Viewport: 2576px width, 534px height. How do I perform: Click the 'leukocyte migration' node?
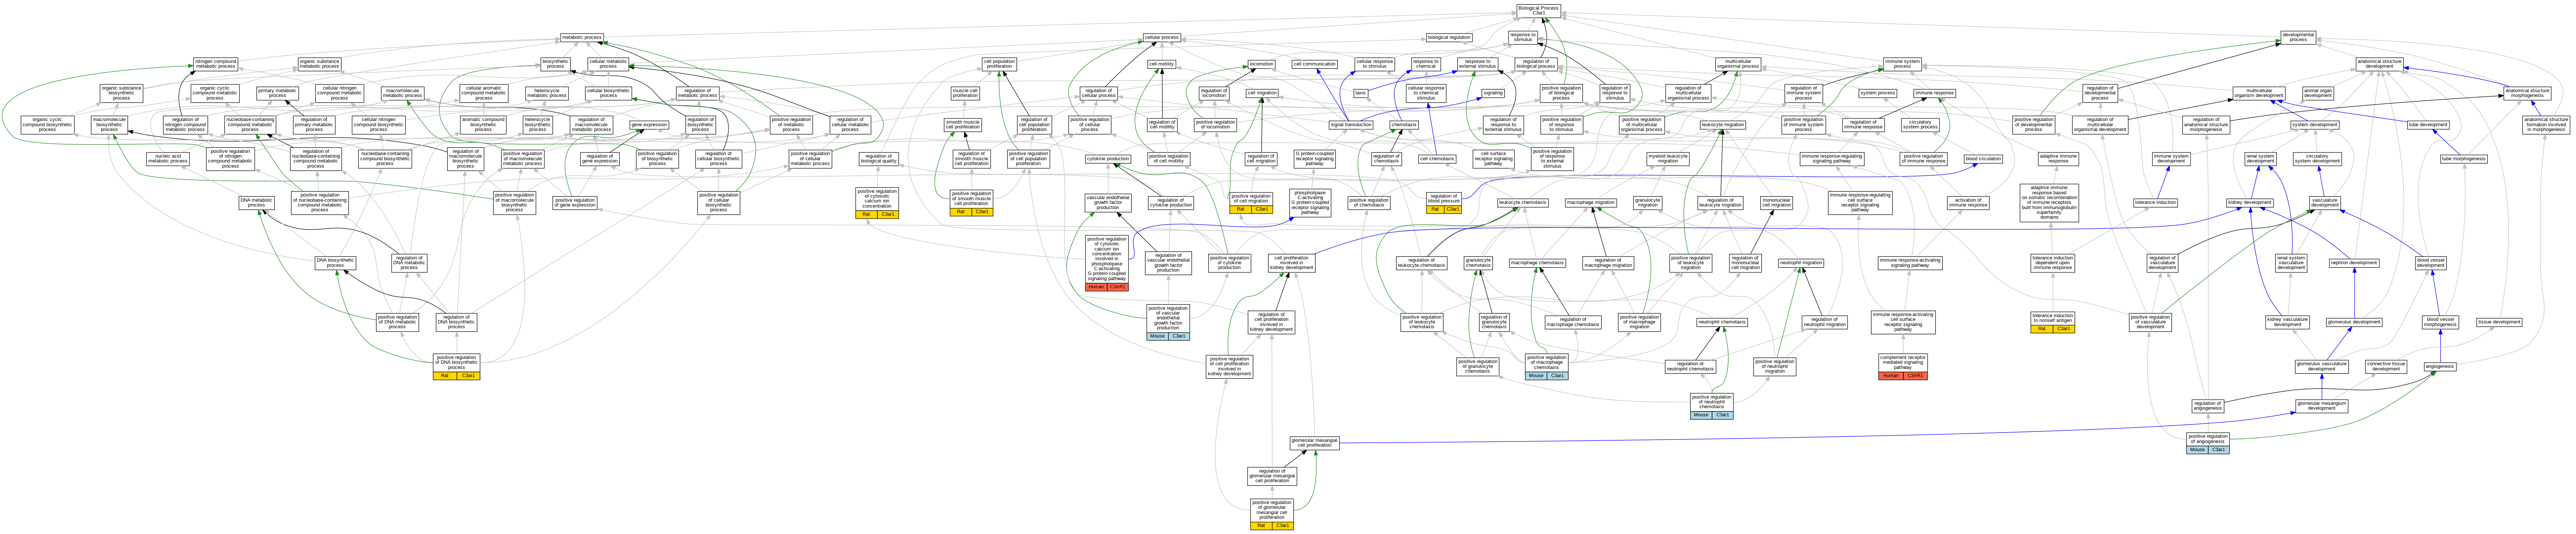coord(1723,125)
